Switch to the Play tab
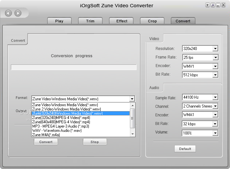 [59, 21]
